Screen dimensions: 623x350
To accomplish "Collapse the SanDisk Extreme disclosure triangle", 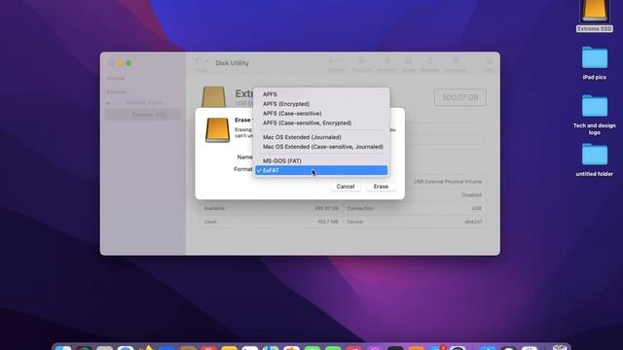I will pyautogui.click(x=108, y=103).
